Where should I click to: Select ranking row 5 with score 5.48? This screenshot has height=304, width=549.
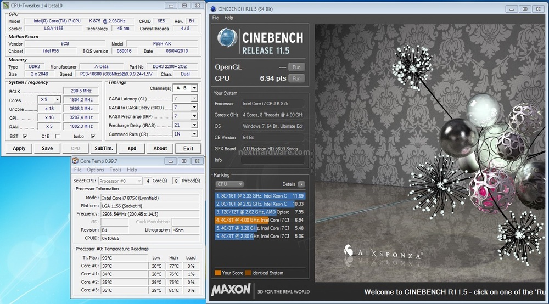click(260, 228)
